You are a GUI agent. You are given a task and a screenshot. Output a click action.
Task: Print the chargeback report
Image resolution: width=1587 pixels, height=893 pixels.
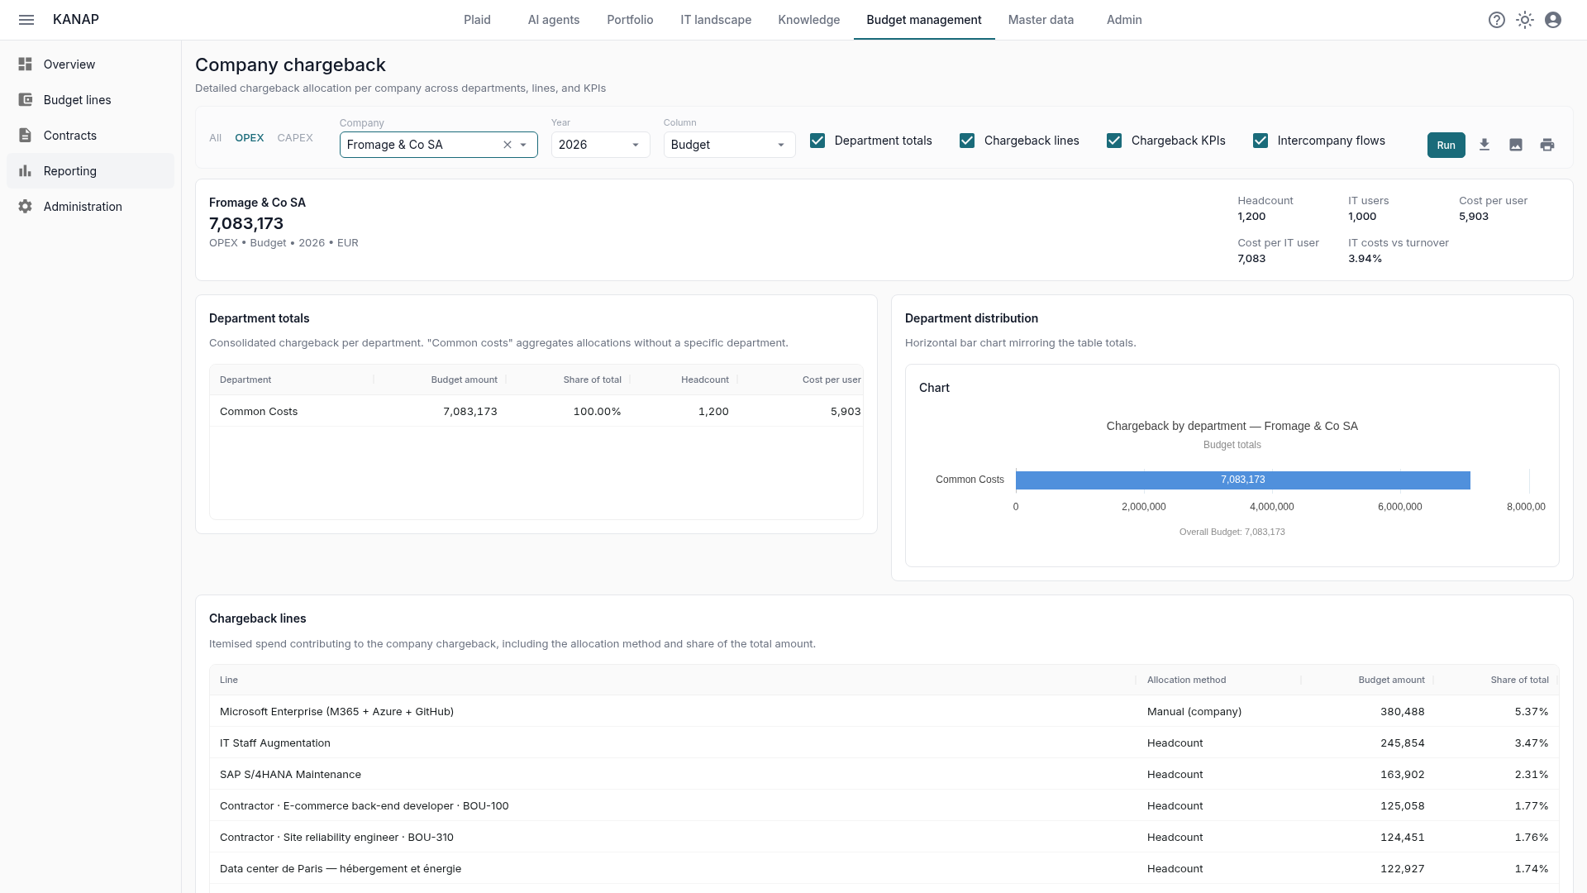click(1547, 145)
